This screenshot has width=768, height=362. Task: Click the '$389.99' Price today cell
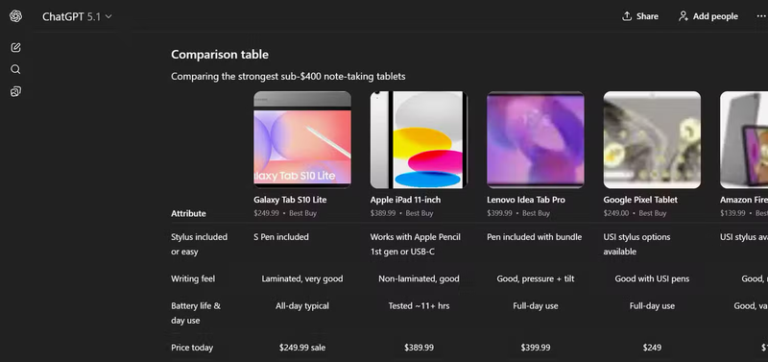pos(419,348)
